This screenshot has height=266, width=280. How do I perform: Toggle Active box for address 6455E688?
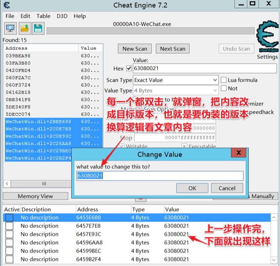tap(9, 218)
